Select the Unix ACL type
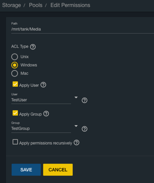The height and width of the screenshot is (183, 154). pos(15,57)
